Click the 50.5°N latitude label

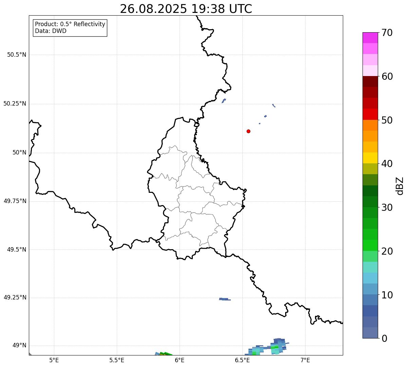point(17,55)
